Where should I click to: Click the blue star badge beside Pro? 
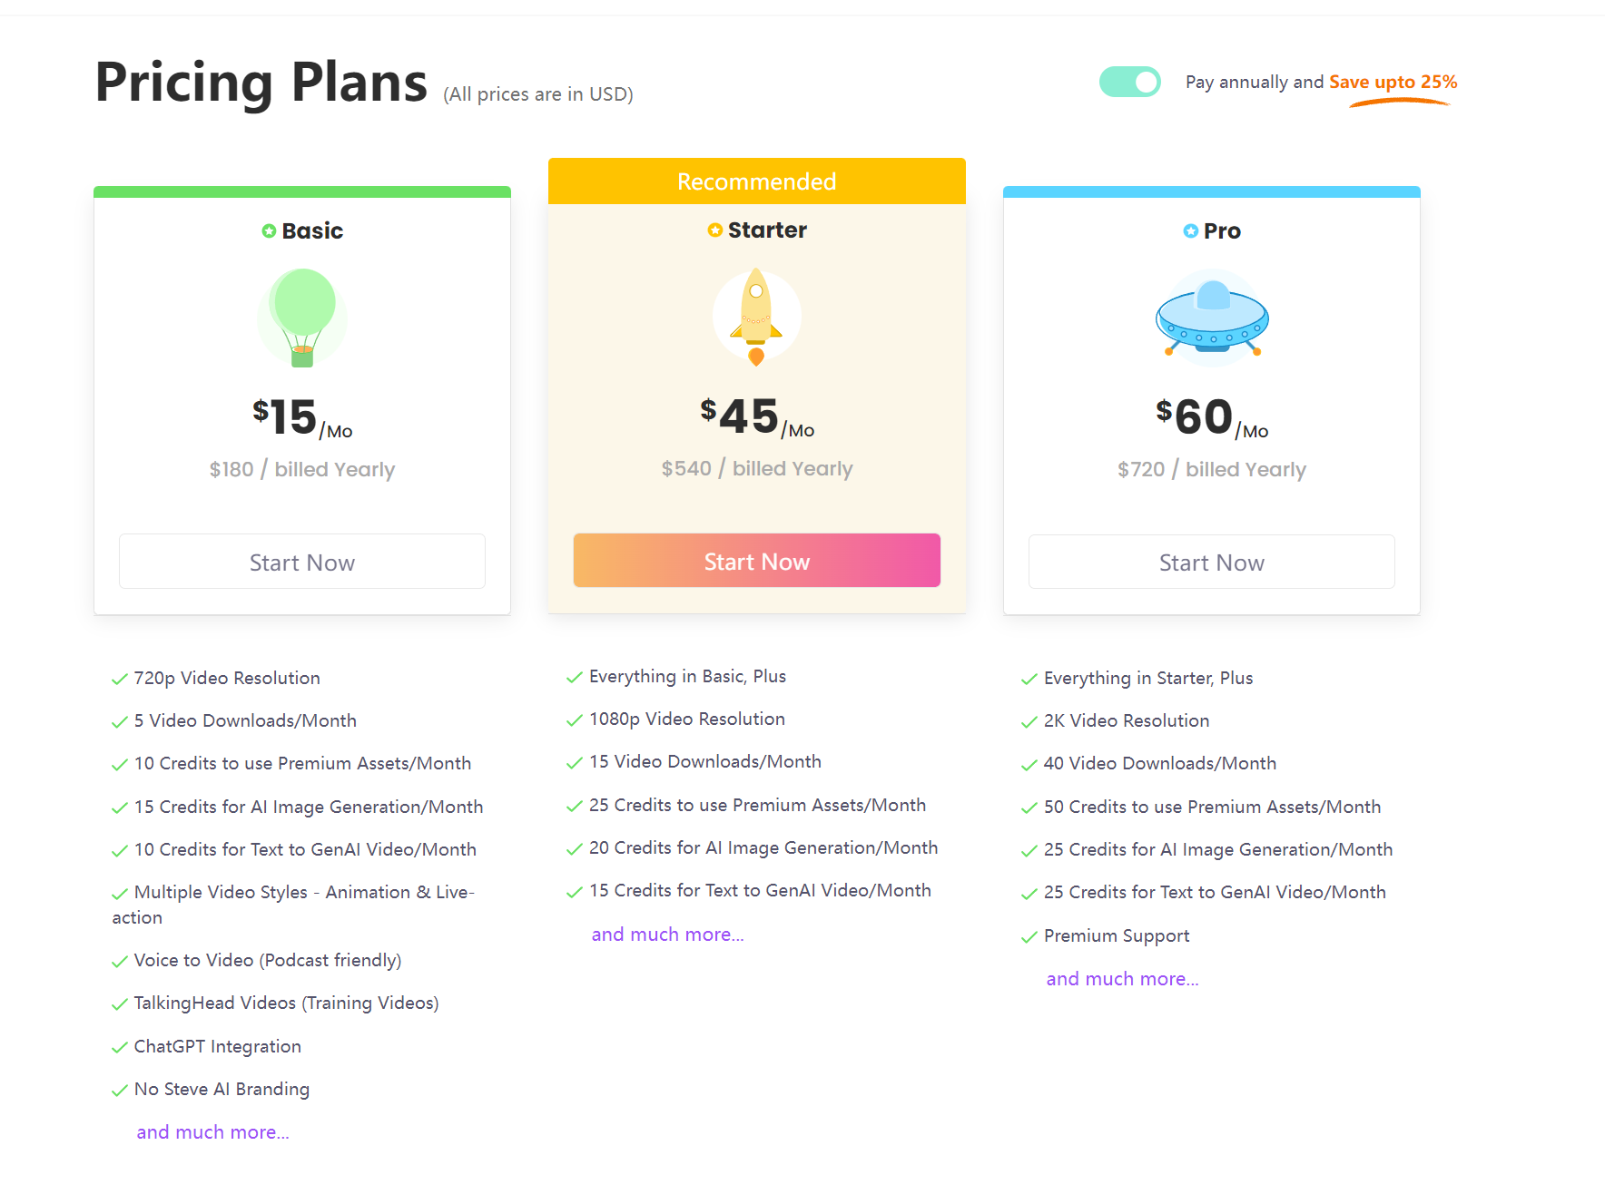click(1191, 231)
